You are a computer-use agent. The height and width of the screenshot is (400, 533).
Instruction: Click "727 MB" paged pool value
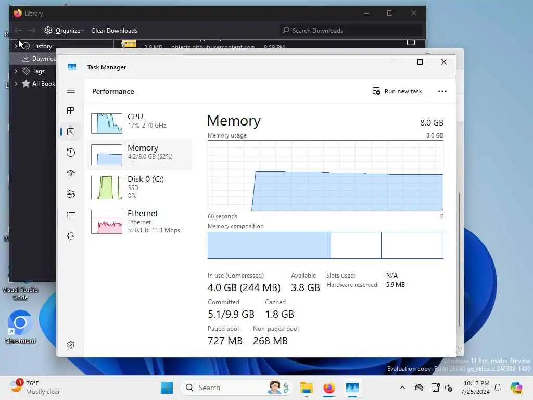(225, 341)
